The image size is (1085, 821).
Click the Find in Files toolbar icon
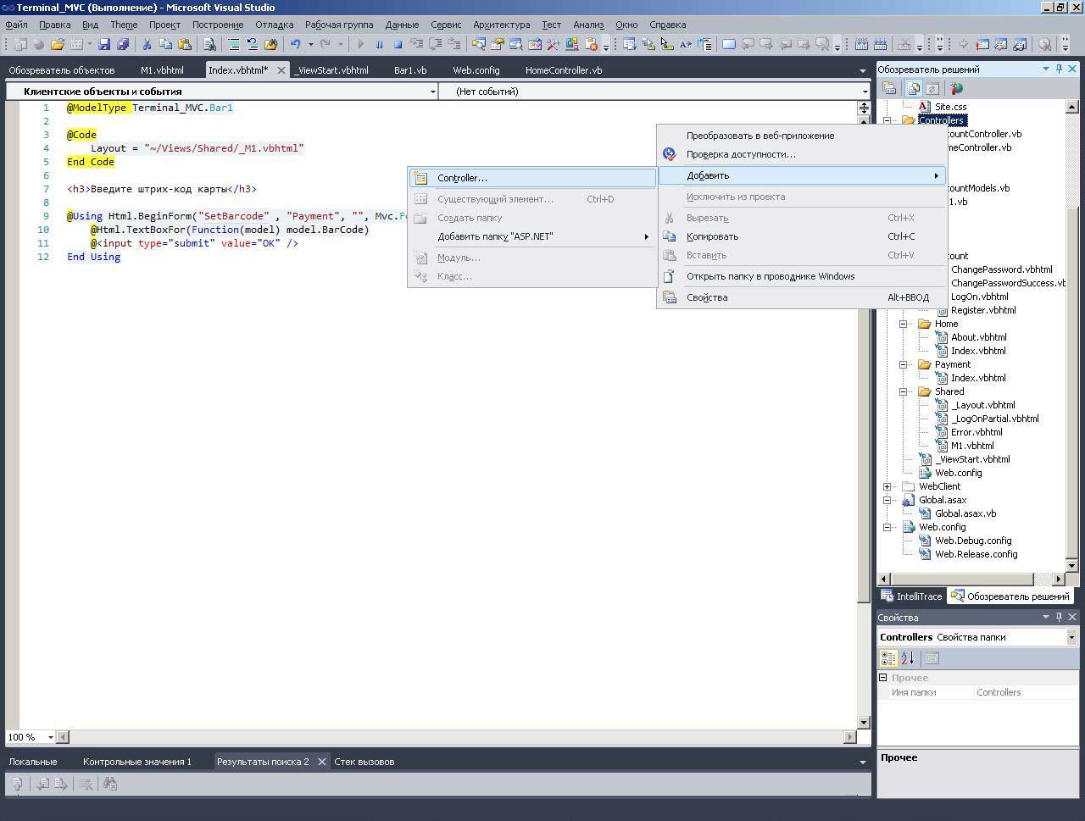point(209,44)
